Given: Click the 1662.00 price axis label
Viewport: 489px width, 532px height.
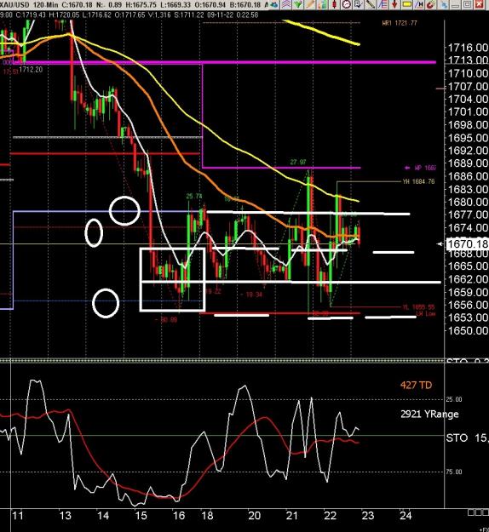Looking at the screenshot, I should [x=468, y=279].
